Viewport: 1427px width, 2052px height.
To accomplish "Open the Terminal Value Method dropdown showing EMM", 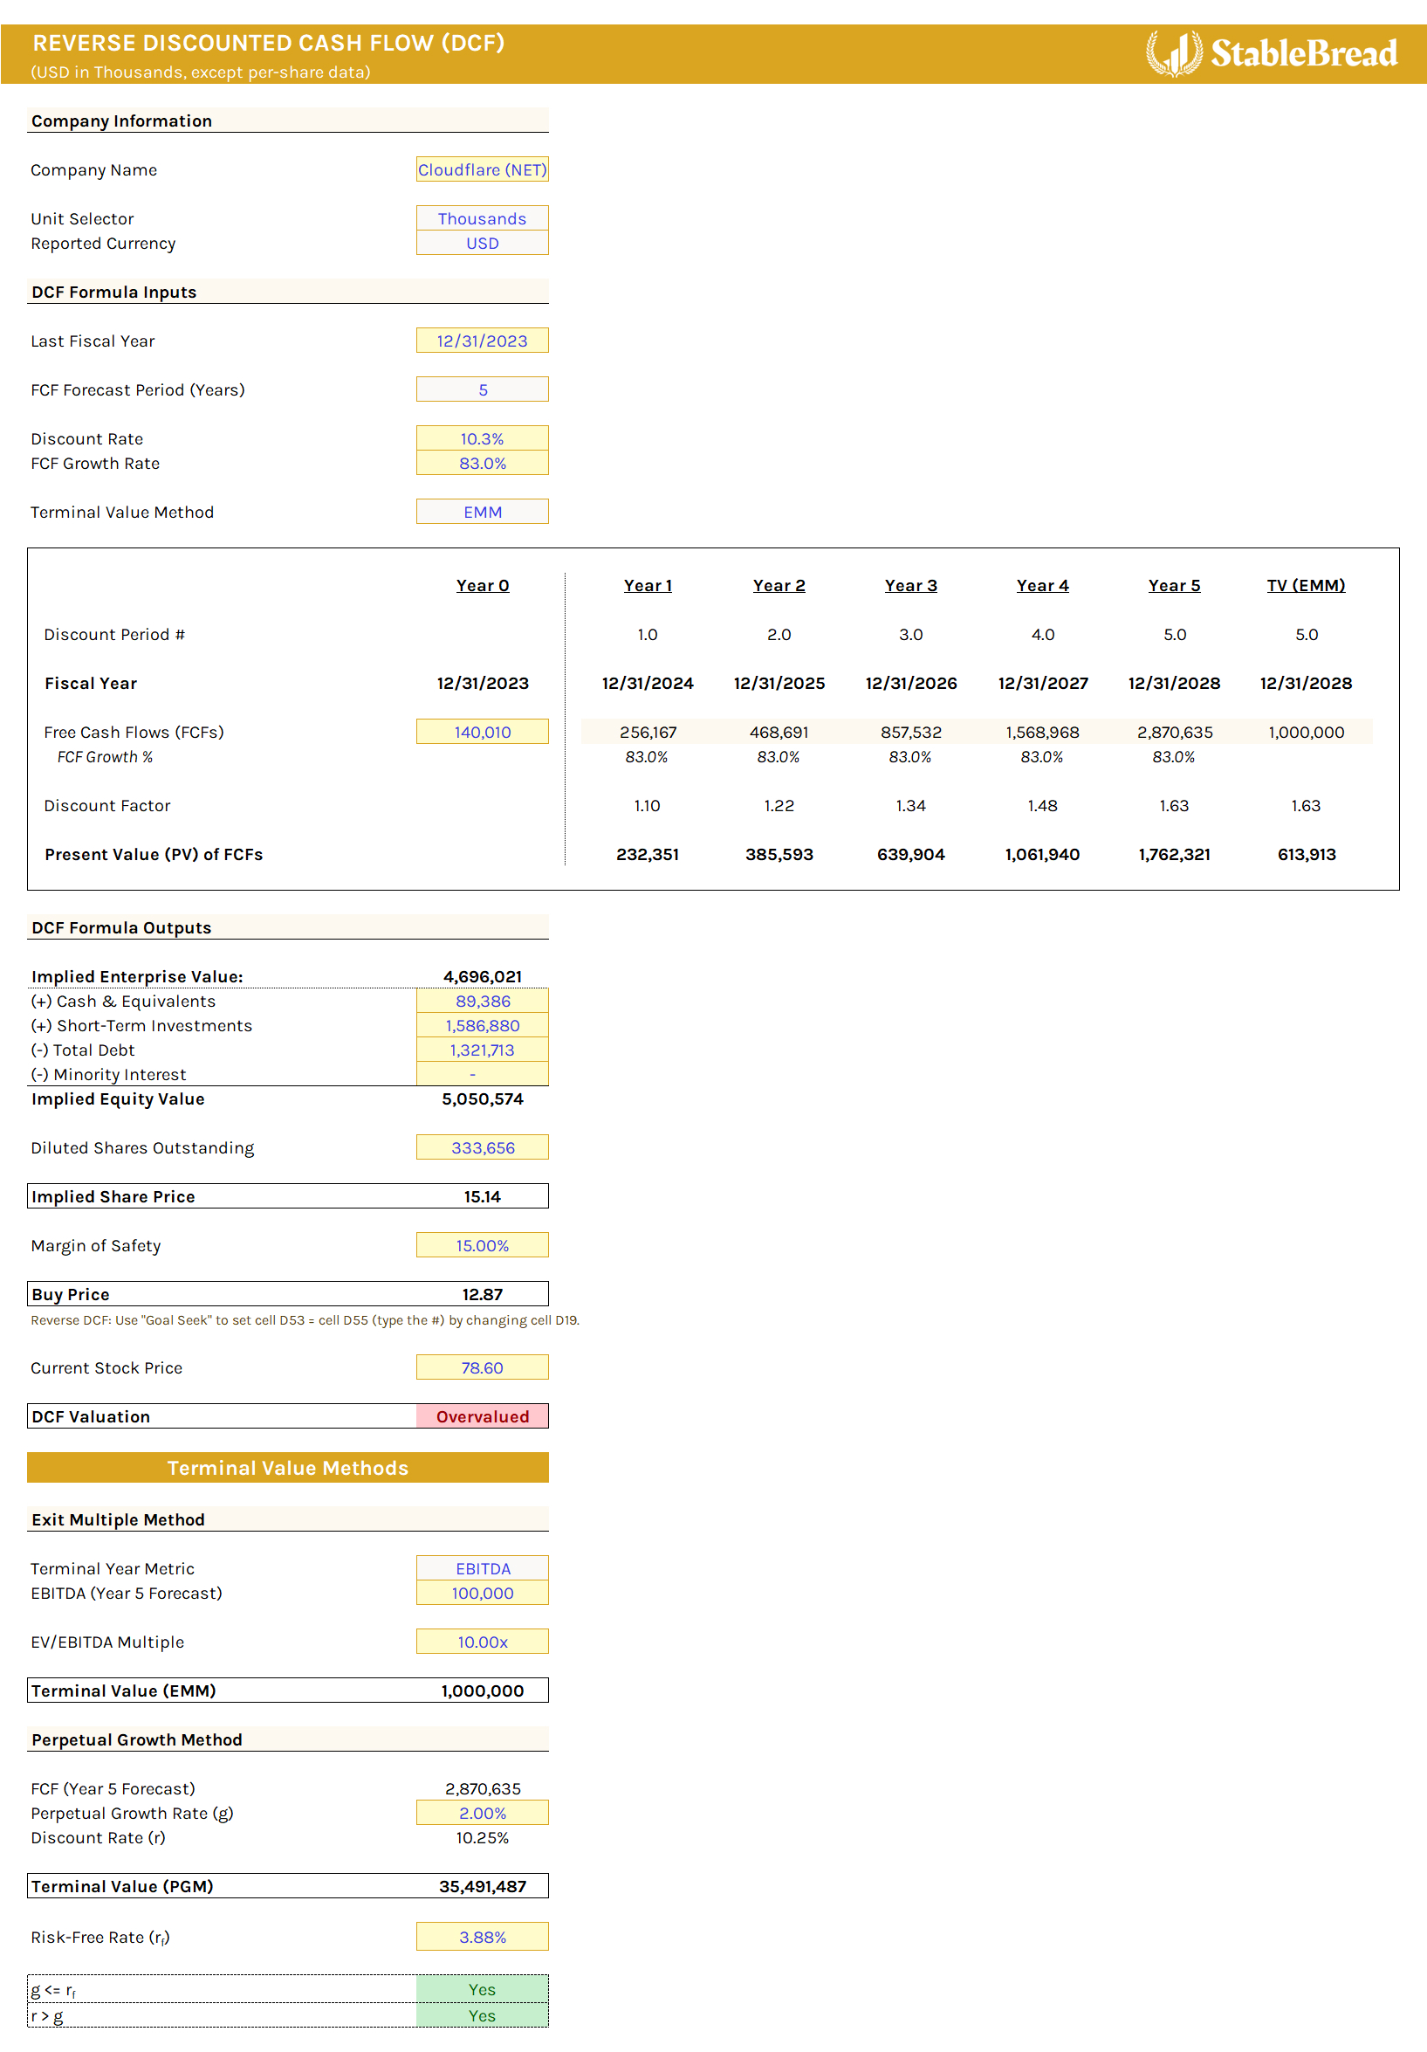I will tap(482, 511).
